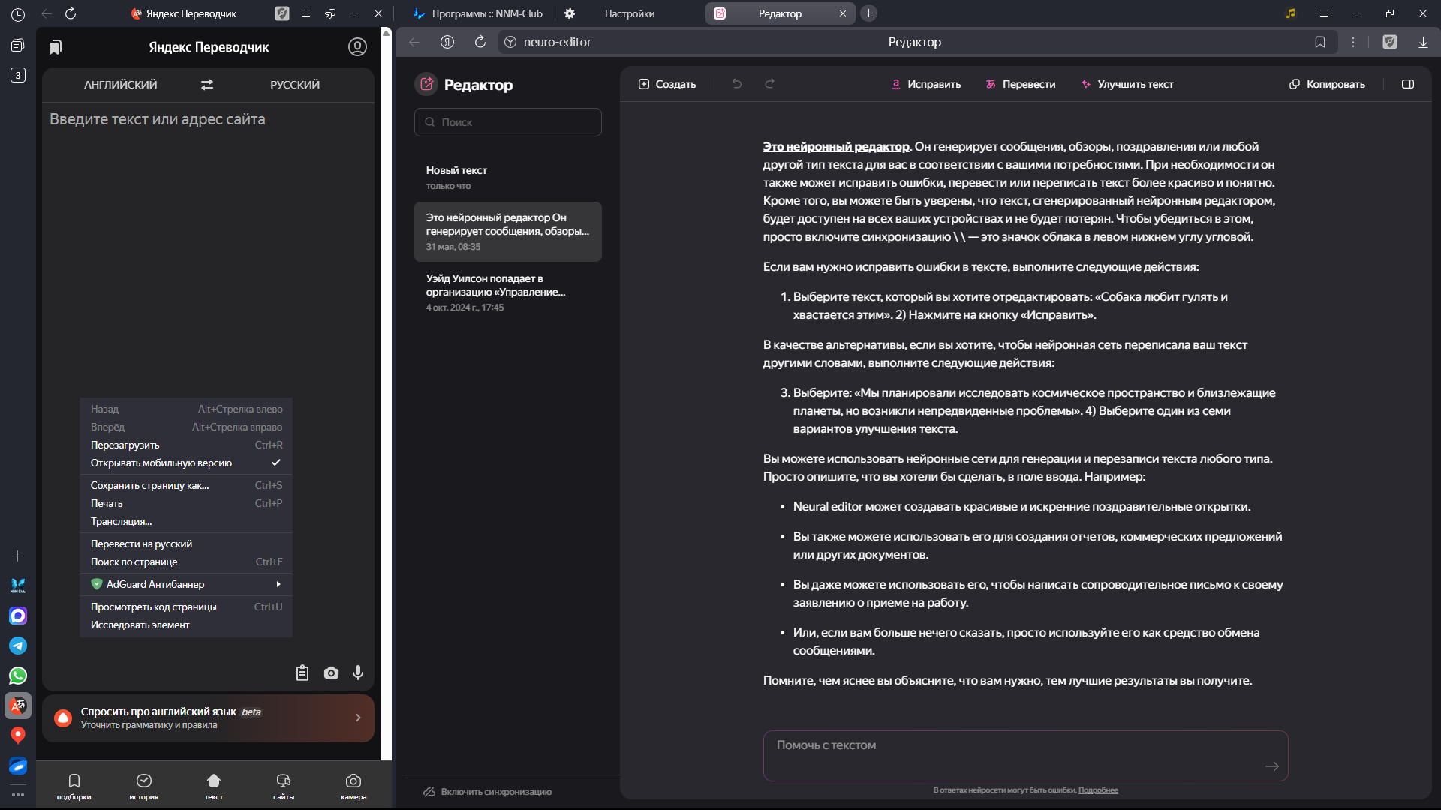Click the camera icon in translator input
The image size is (1441, 810).
point(331,673)
